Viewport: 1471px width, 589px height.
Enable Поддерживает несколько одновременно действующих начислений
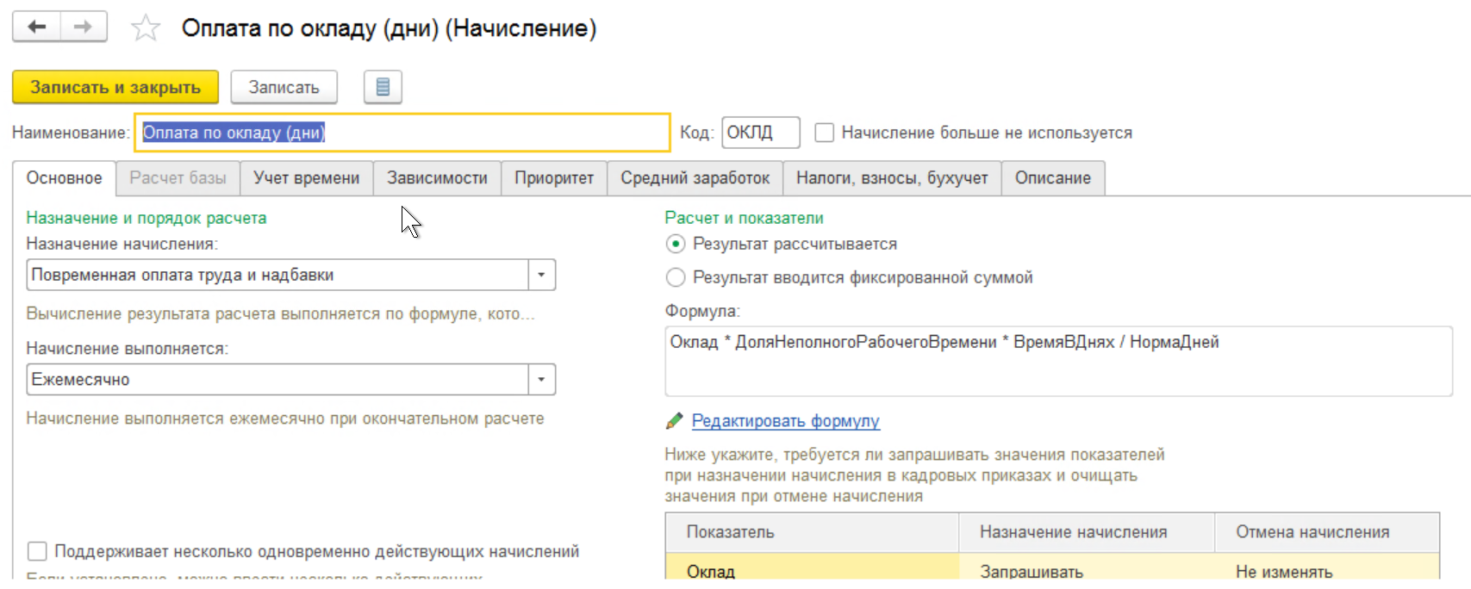coord(37,551)
